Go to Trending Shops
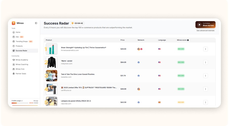Image resolution: width=229 pixels, height=126 pixels. click(x=22, y=41)
